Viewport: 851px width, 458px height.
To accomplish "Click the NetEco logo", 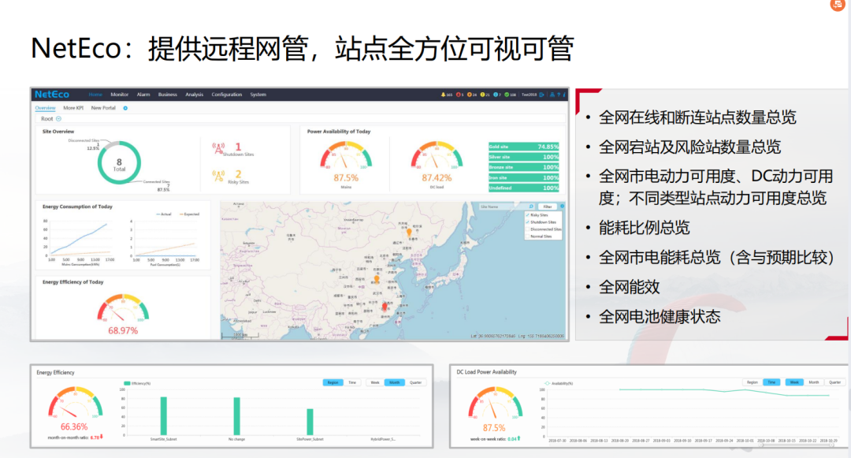I will [52, 95].
